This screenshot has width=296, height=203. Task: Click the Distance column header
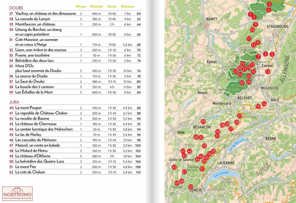tap(127, 6)
